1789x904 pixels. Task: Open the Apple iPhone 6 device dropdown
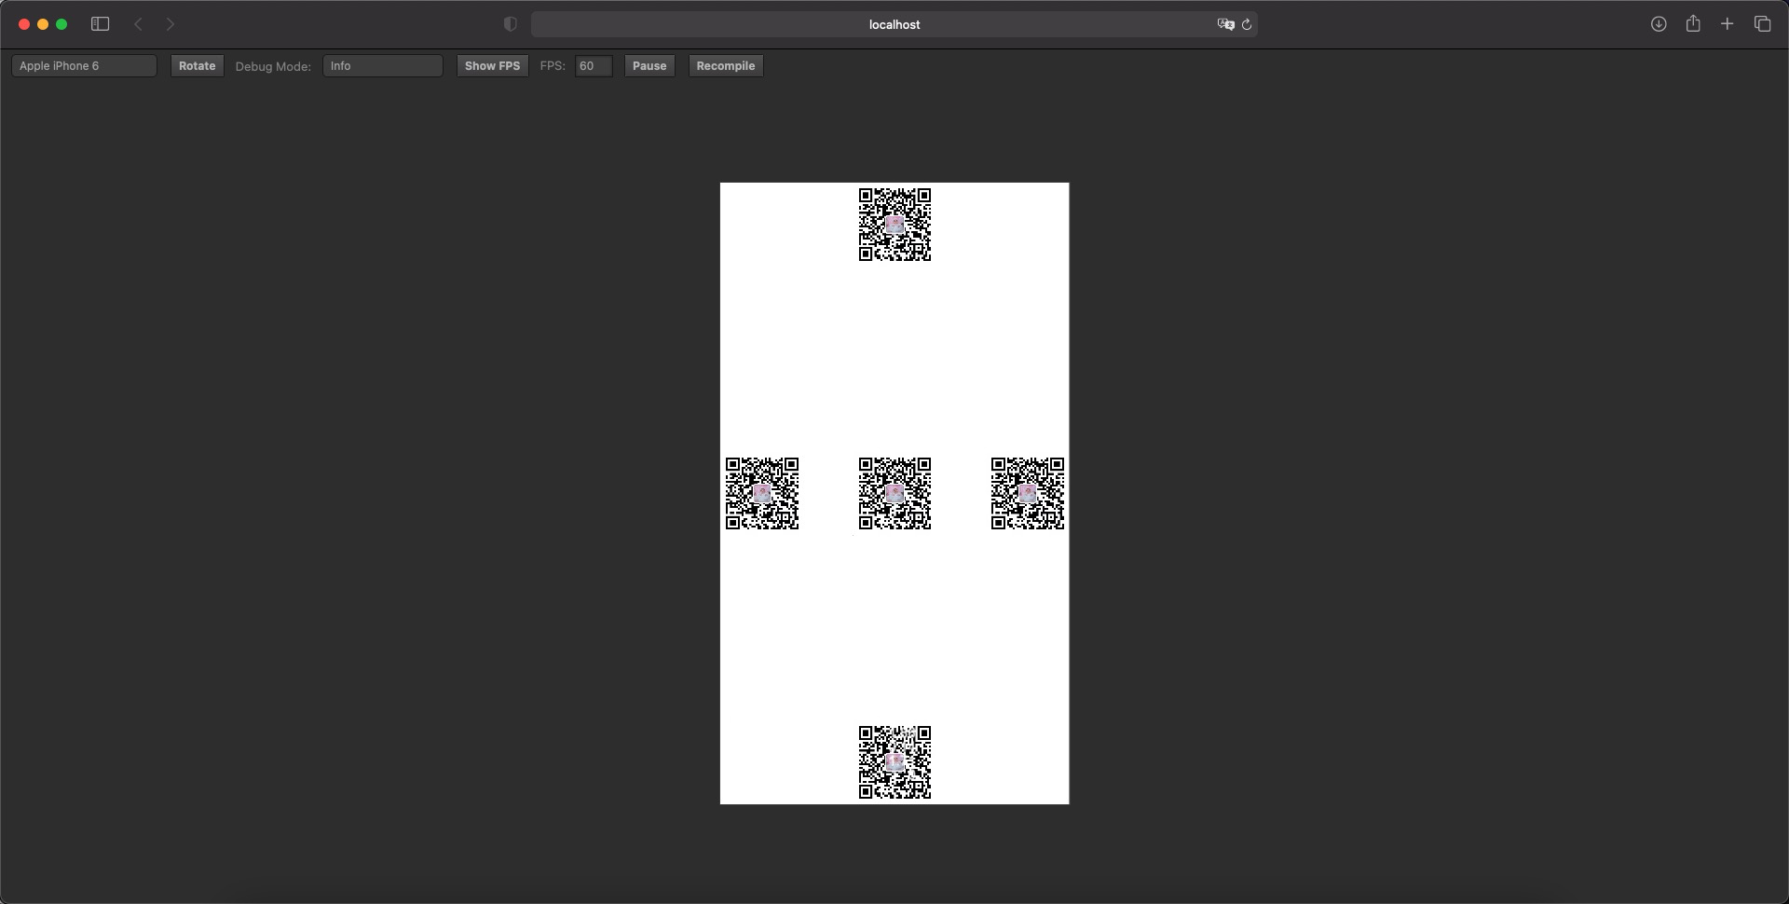85,66
